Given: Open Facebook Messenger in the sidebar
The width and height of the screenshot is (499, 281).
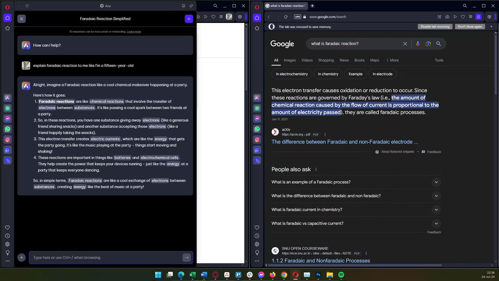Looking at the screenshot, I should click(x=7, y=118).
